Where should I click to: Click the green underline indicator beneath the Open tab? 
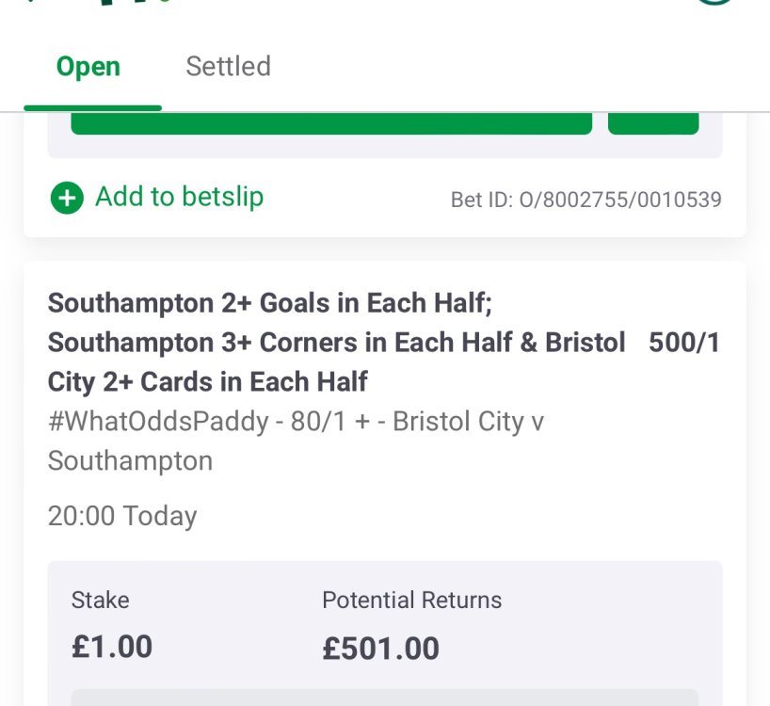tap(92, 108)
